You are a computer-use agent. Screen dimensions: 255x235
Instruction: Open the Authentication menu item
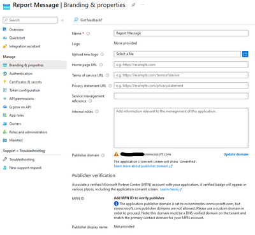(x=21, y=74)
